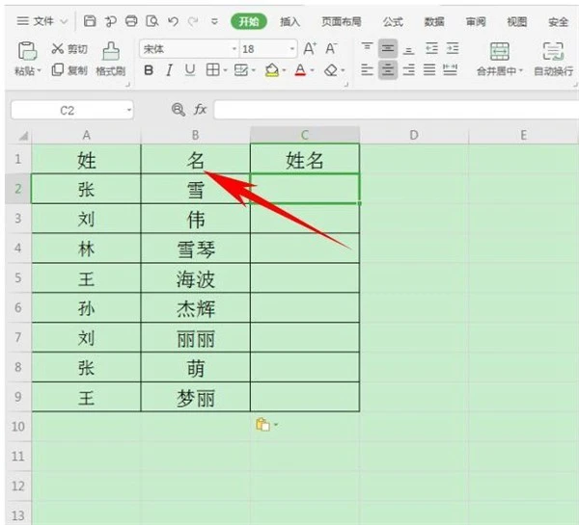Image resolution: width=579 pixels, height=525 pixels.
Task: Open the 视图 tab
Action: click(x=517, y=22)
